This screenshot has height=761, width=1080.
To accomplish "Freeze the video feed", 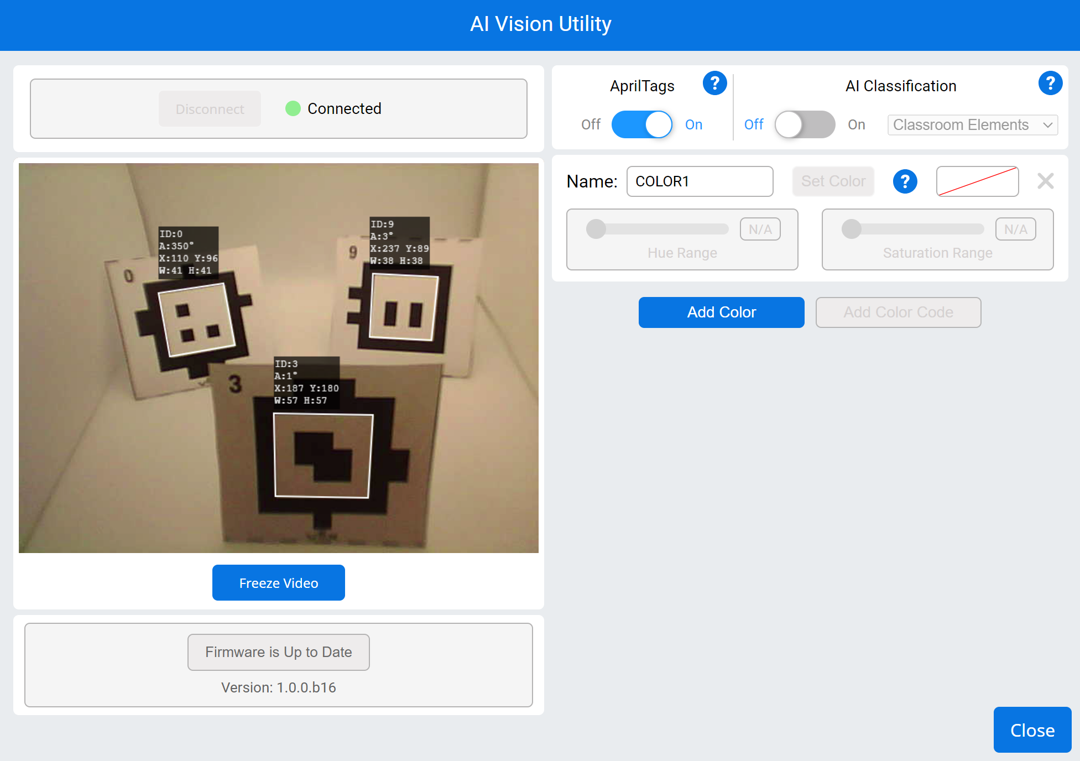I will [278, 582].
